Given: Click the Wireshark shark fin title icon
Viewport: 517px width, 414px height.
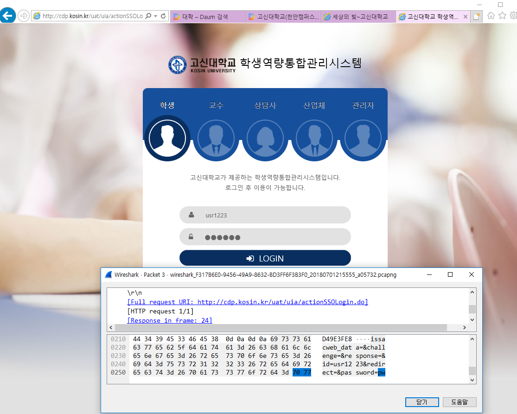Looking at the screenshot, I should click(x=109, y=274).
